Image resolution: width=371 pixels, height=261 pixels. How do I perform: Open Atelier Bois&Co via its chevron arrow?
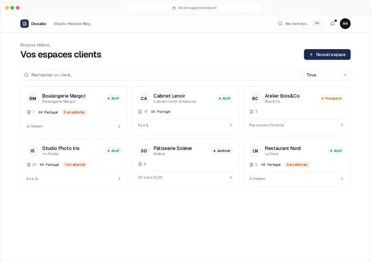(342, 125)
